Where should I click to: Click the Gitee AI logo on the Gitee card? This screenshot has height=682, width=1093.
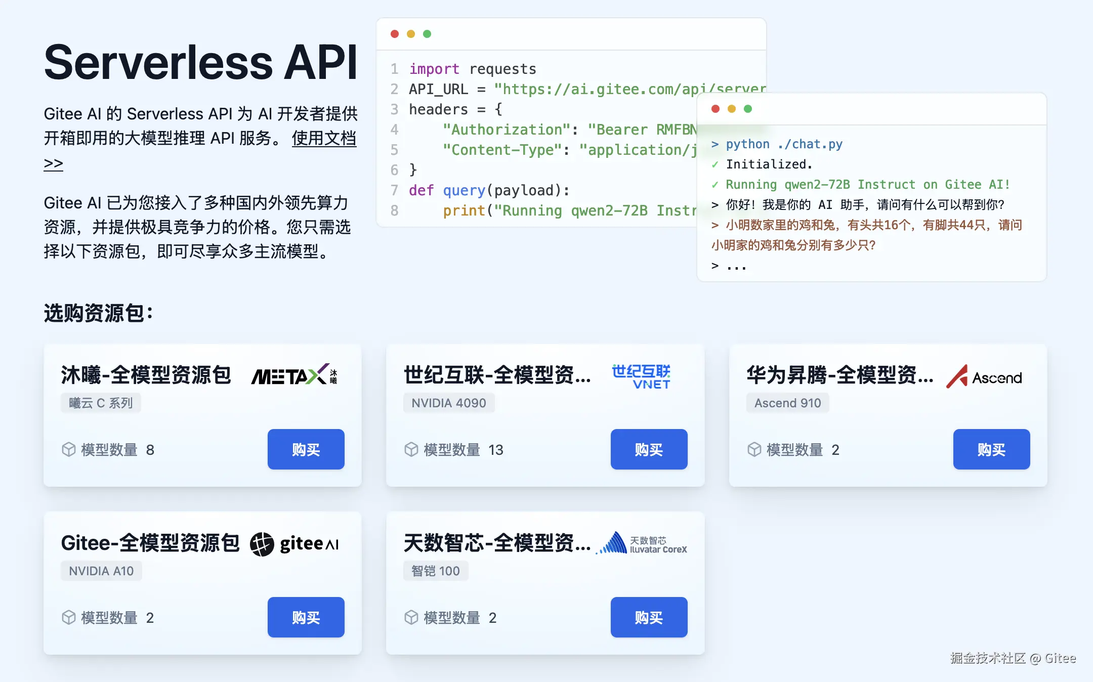click(x=294, y=544)
